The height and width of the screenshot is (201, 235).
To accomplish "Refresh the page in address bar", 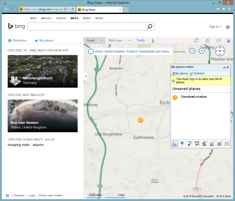I will point(73,9).
